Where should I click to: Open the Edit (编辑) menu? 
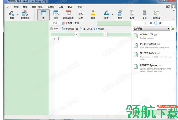[x=16, y=7]
